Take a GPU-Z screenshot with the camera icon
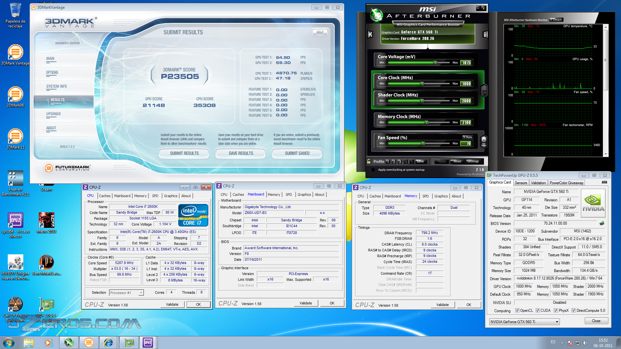Image resolution: width=621 pixels, height=349 pixels. coord(604,182)
